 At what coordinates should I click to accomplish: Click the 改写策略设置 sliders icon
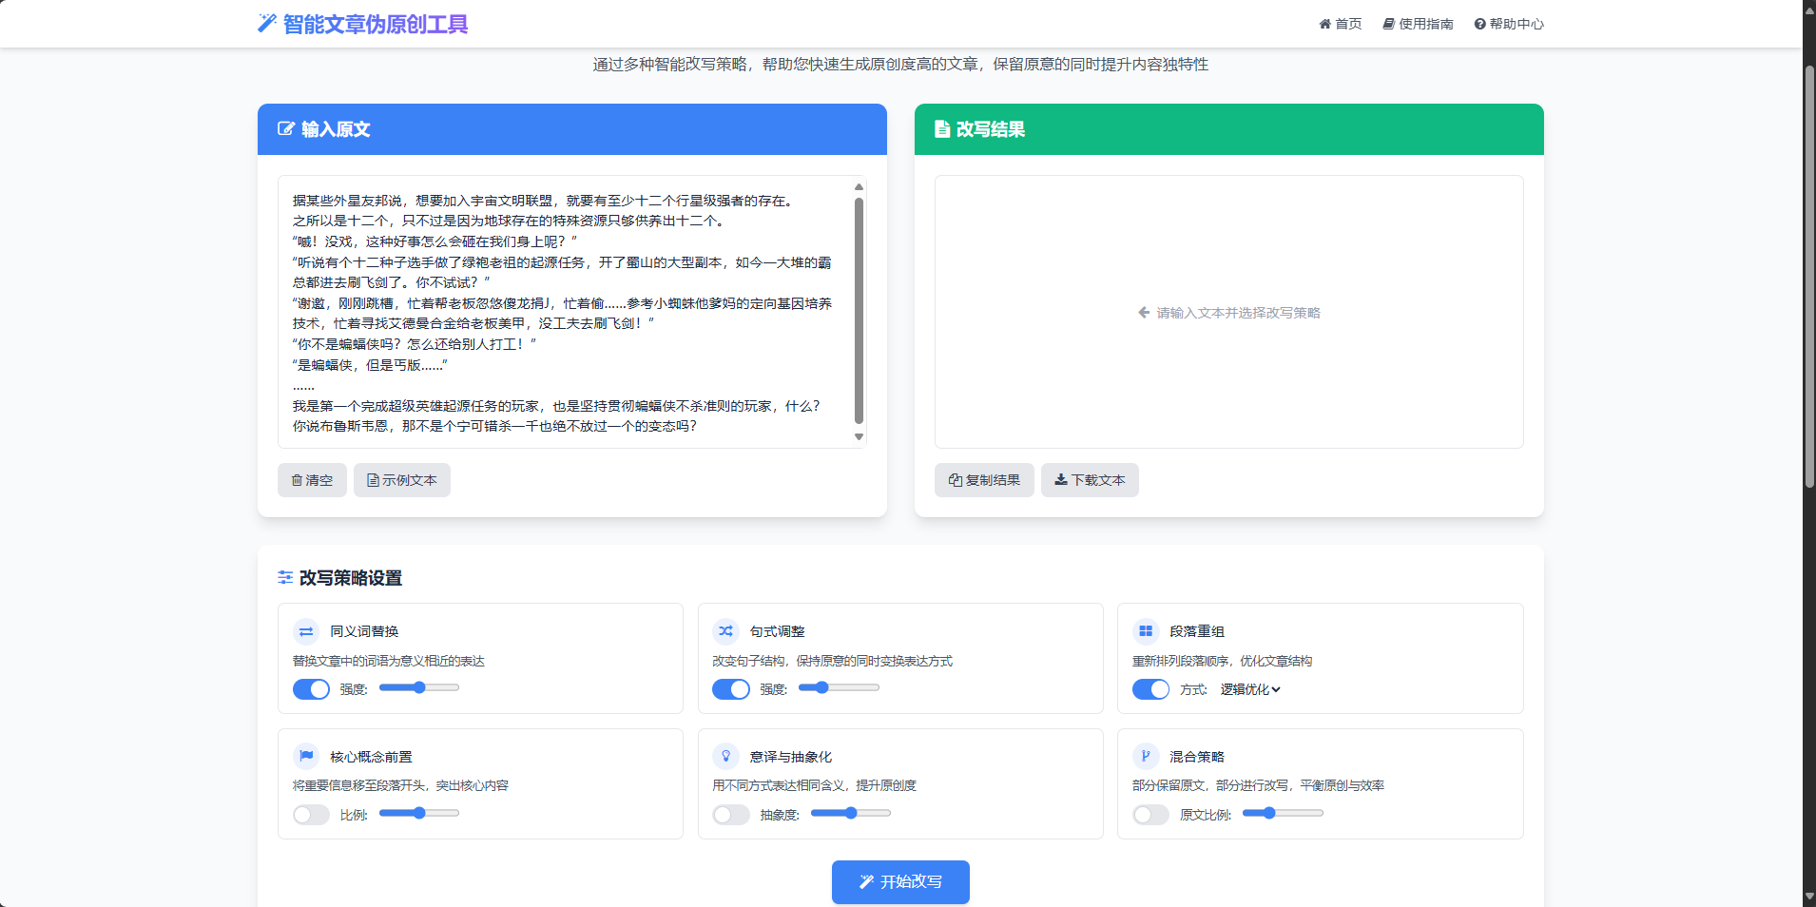(285, 578)
